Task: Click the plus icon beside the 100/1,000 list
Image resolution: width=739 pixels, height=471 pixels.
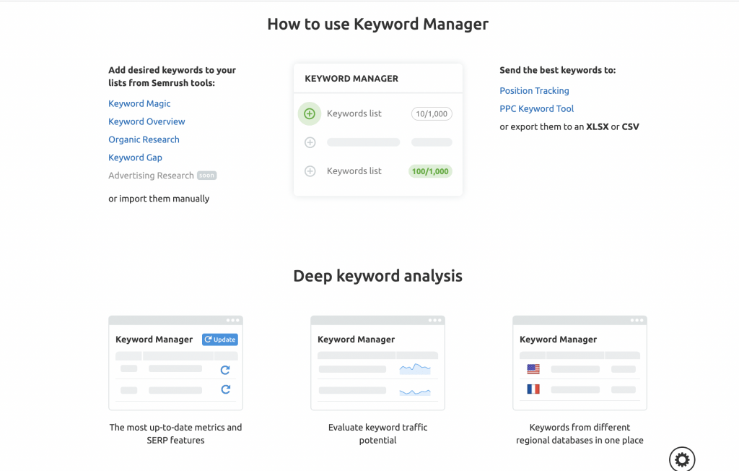Action: [310, 171]
